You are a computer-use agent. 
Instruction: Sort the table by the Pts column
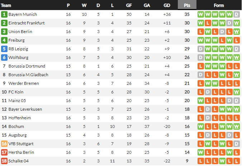click(x=187, y=5)
